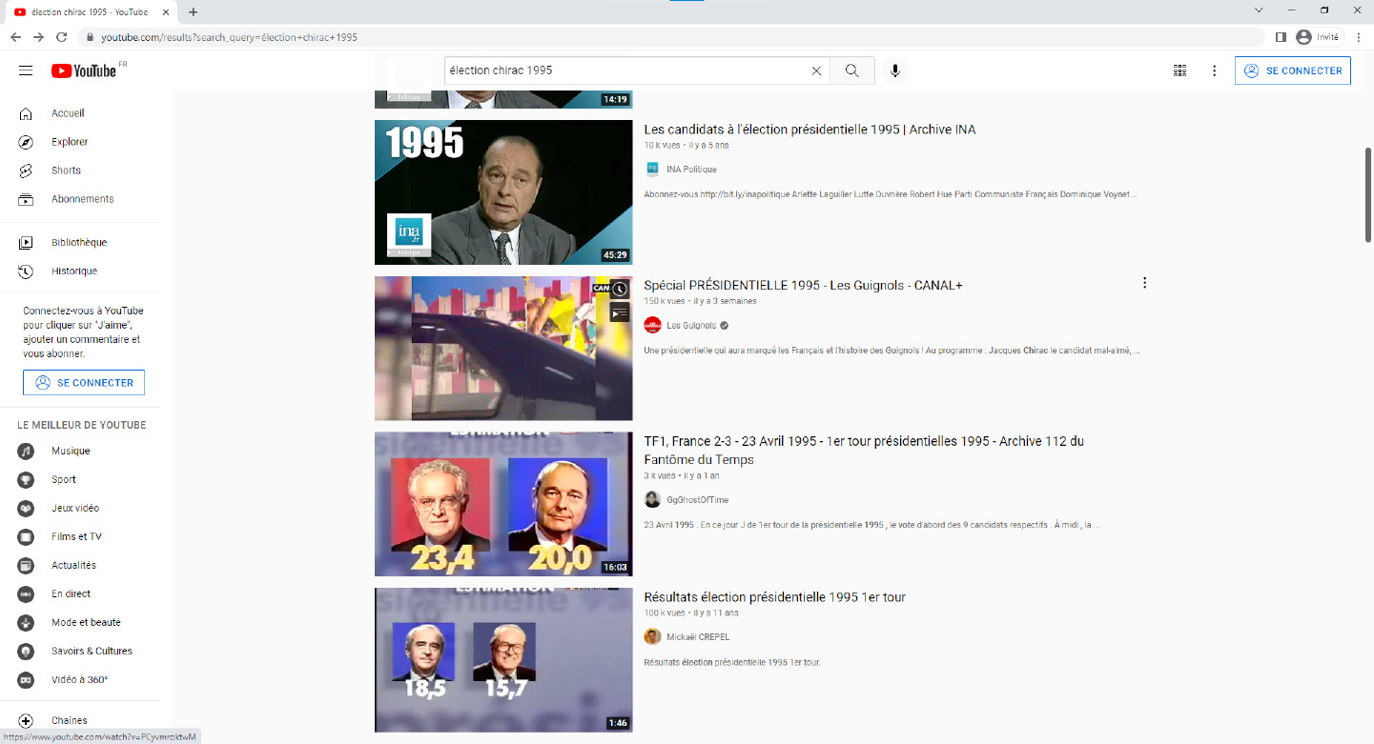Open the hamburger guide menu
1374x744 pixels.
point(26,70)
